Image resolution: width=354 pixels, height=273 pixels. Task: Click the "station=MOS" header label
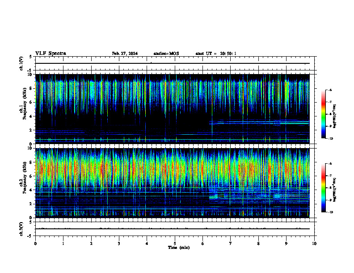[x=166, y=54]
